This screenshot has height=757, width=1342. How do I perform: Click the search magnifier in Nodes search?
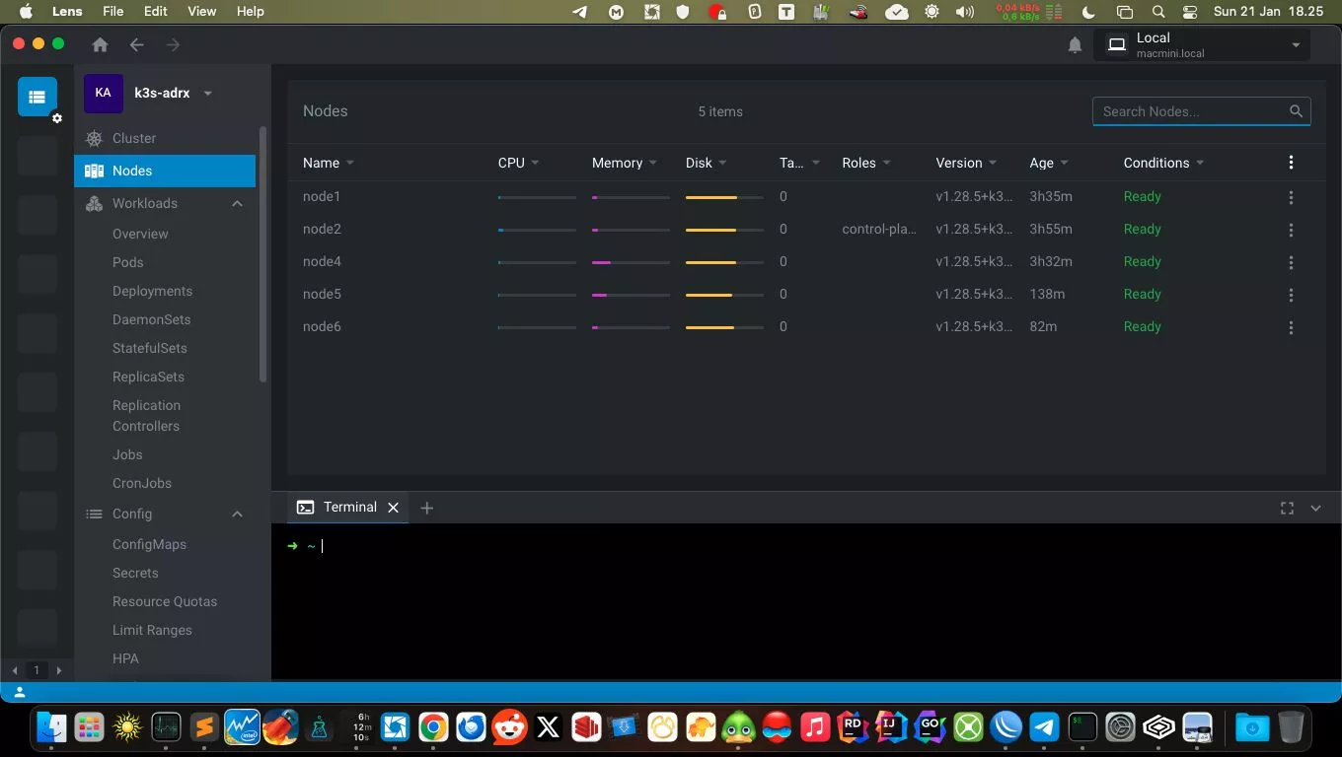1296,111
